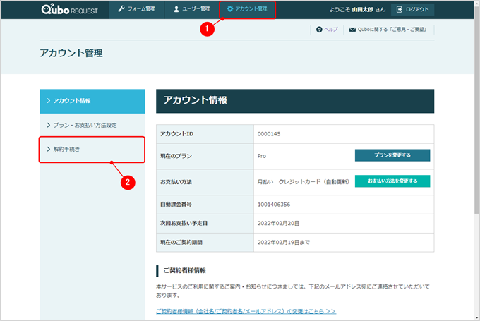Image resolution: width=480 pixels, height=321 pixels.
Task: Click the ようこそ 山田太郎 さん greeting
Action: click(357, 9)
